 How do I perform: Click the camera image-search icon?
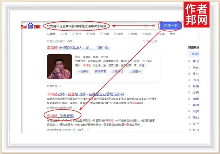pos(154,26)
